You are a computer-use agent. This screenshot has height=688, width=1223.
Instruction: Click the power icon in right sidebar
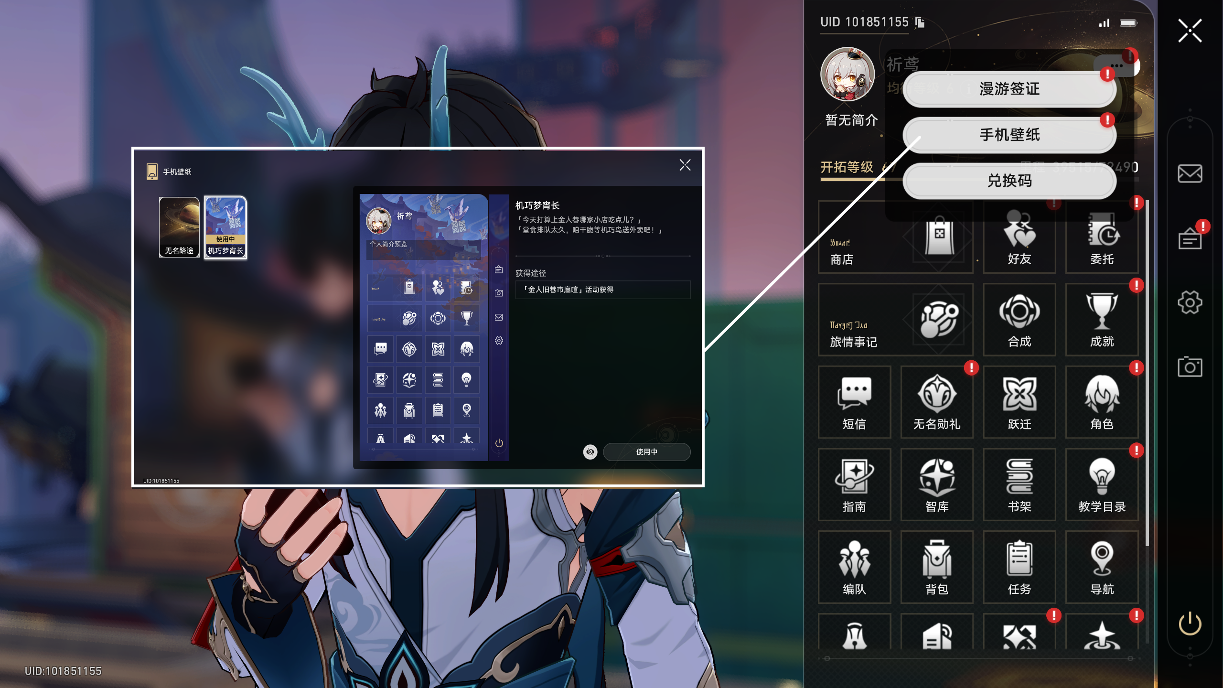(1190, 623)
